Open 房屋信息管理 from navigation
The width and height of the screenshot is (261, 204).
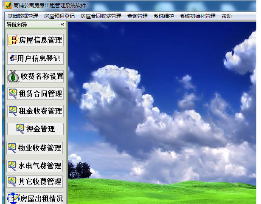pos(35,40)
